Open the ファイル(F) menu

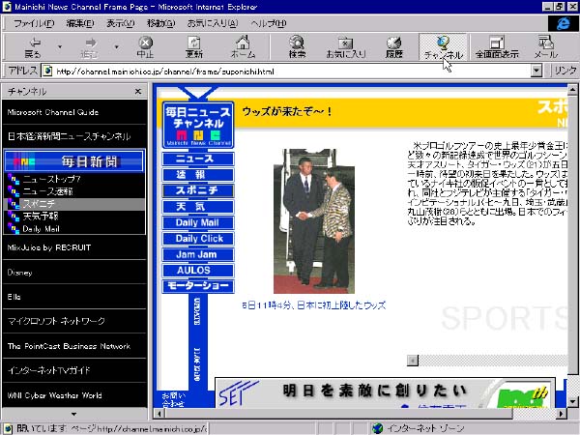[34, 23]
